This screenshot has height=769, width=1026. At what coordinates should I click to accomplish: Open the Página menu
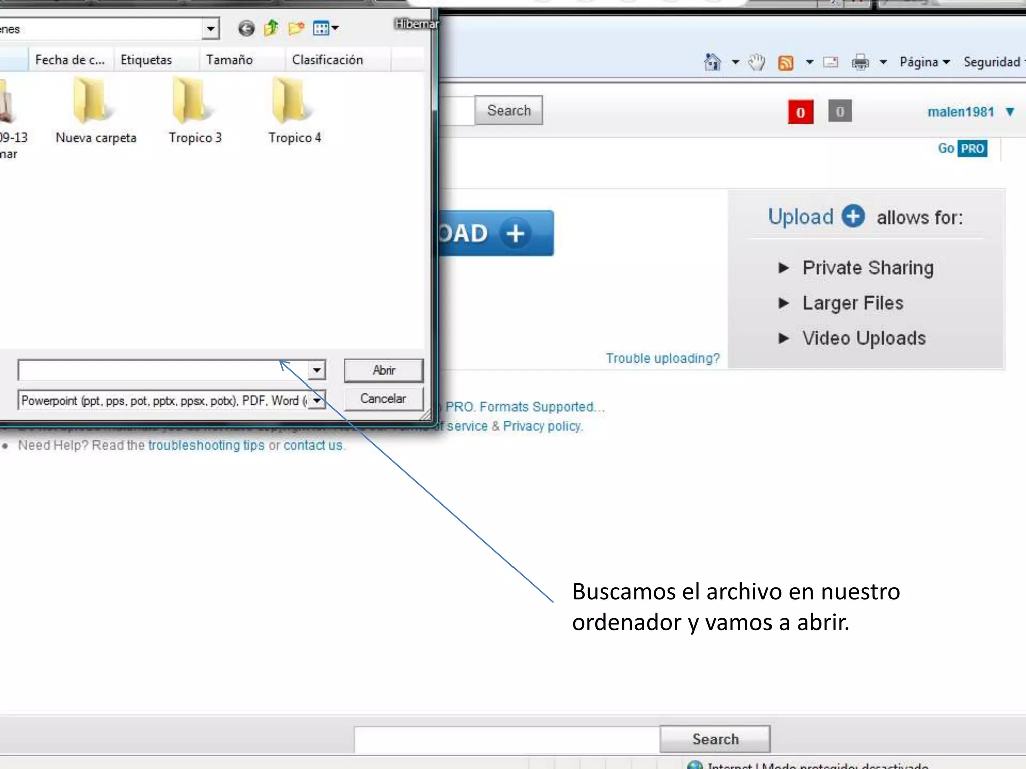point(924,62)
